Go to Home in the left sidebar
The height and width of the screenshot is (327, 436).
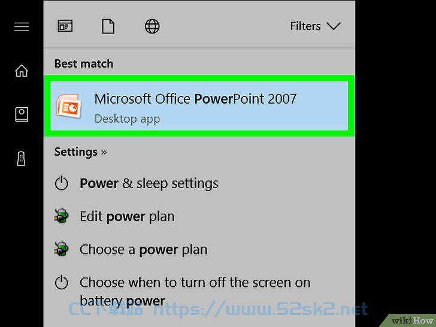(x=22, y=71)
